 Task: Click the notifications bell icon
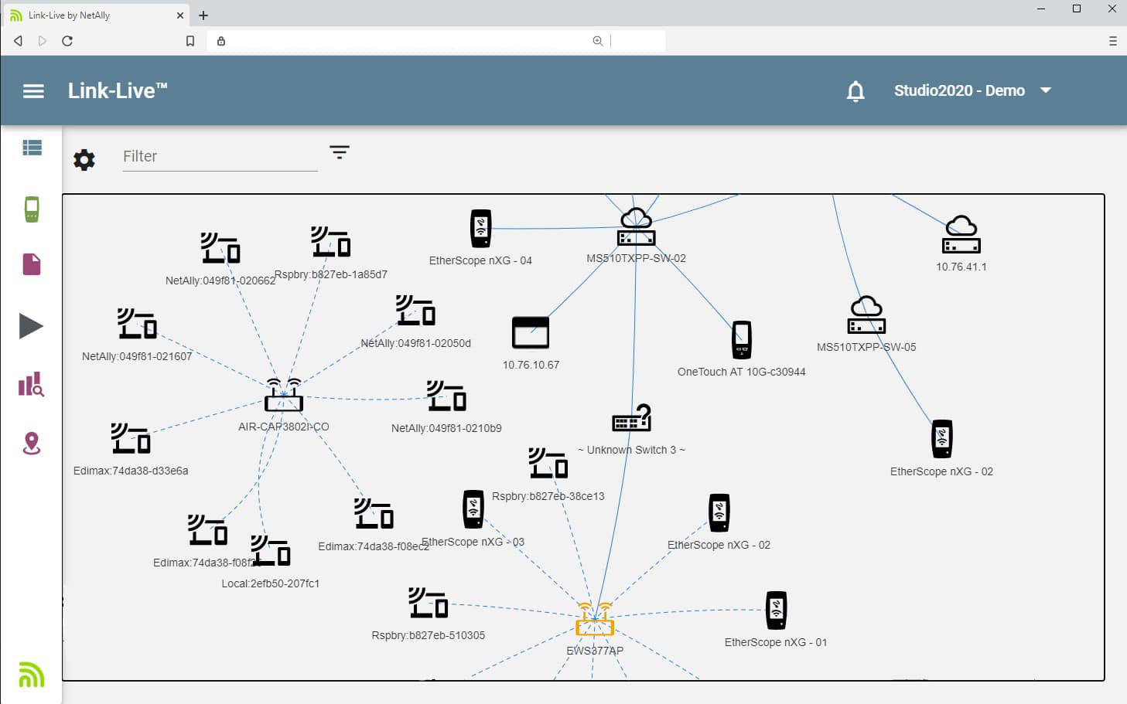pos(855,91)
